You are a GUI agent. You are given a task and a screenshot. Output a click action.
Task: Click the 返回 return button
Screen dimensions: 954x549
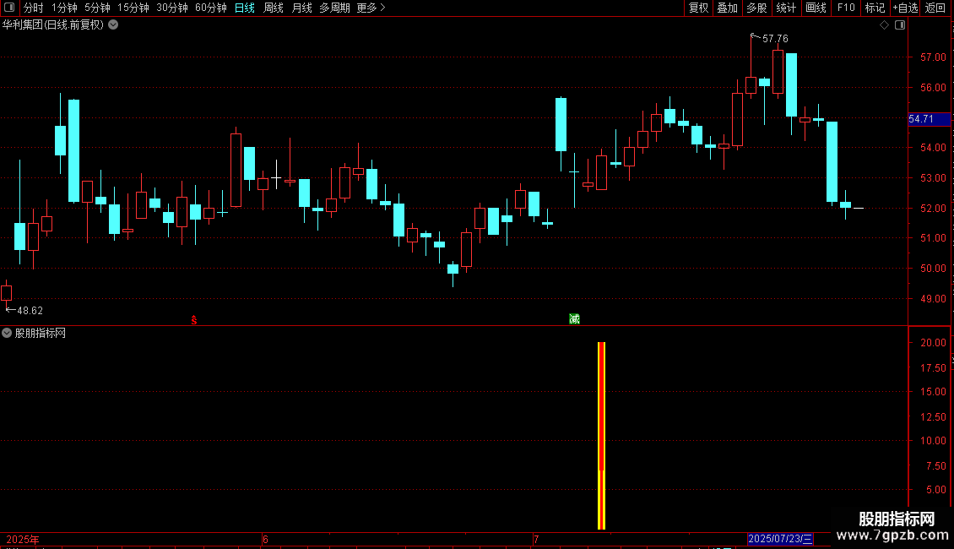tap(935, 8)
